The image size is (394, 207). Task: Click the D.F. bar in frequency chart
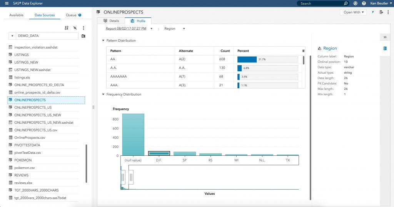coord(159,153)
